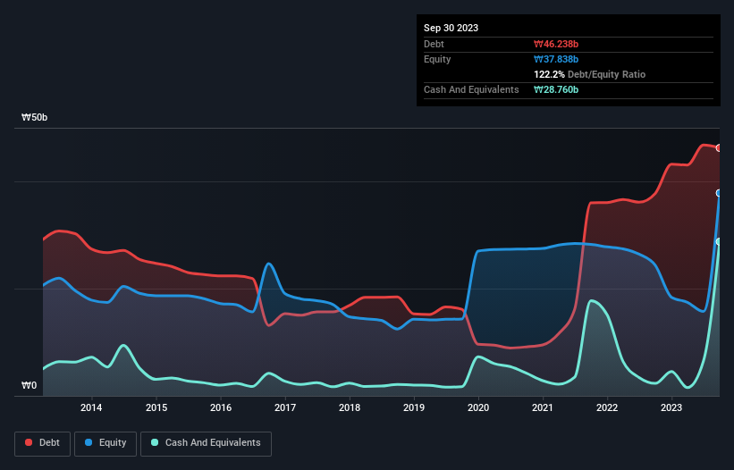Click the 2023 x-axis label
Image resolution: width=734 pixels, height=470 pixels.
coord(671,407)
